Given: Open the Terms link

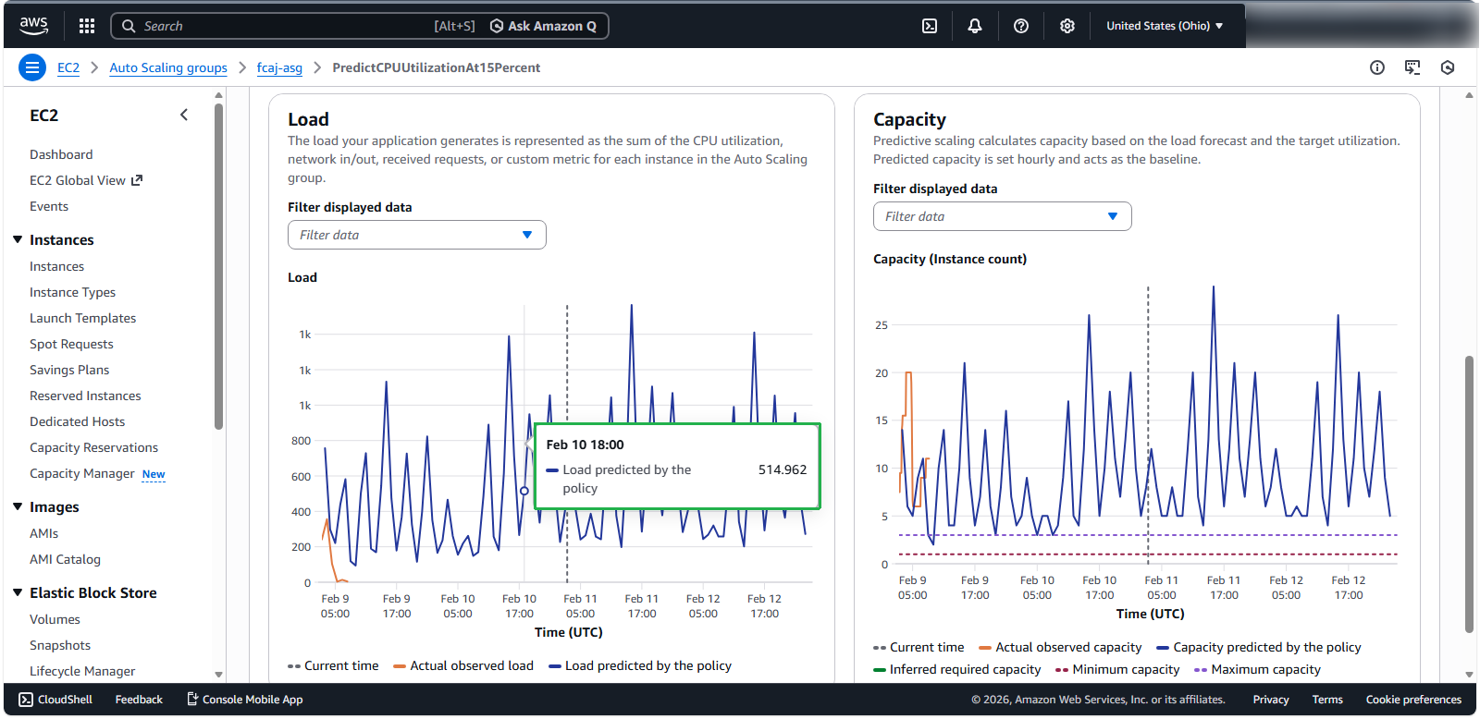Looking at the screenshot, I should click(1327, 700).
